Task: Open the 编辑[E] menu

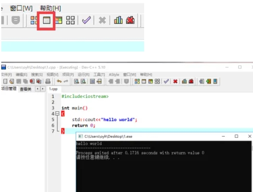Action: pyautogui.click(x=22, y=75)
